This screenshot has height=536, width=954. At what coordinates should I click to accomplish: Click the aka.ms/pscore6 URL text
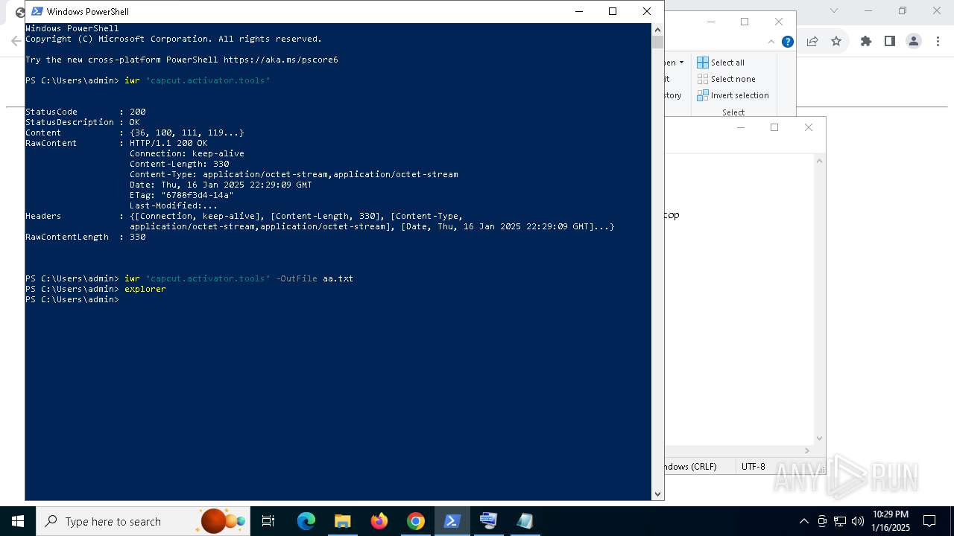coord(281,60)
